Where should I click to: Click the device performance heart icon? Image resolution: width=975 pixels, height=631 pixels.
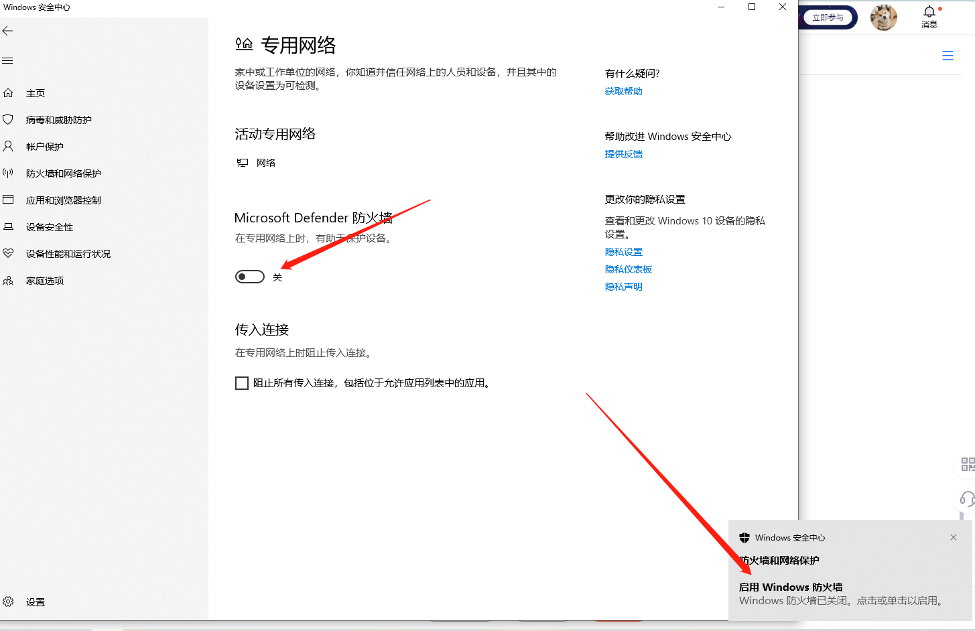[8, 253]
